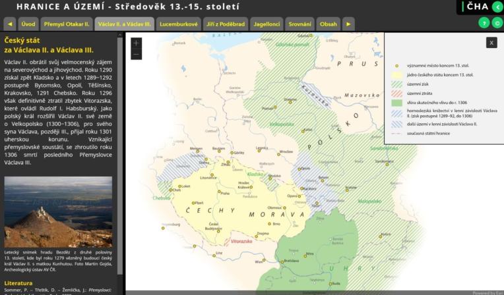Click the red hatched 'územní ztráta' swatch
The width and height of the screenshot is (504, 295).
tap(396, 94)
